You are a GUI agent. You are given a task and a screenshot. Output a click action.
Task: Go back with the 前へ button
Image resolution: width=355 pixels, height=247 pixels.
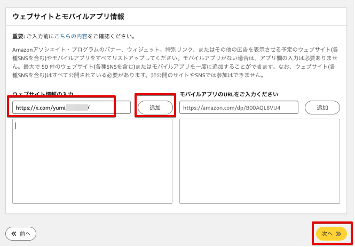[x=21, y=234]
